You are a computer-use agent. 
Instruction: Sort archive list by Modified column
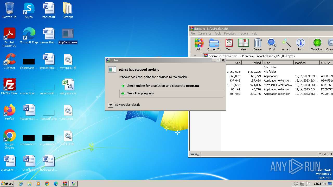[306, 63]
